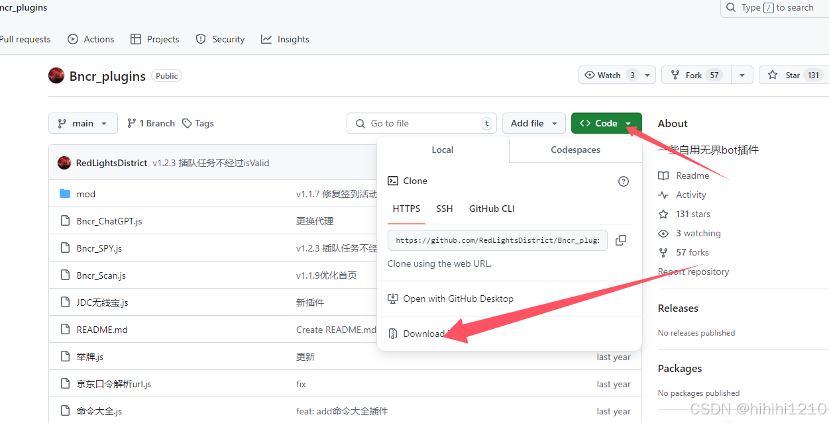Click the Bncr_Scan.js file icon
This screenshot has width=829, height=423.
[x=65, y=275]
